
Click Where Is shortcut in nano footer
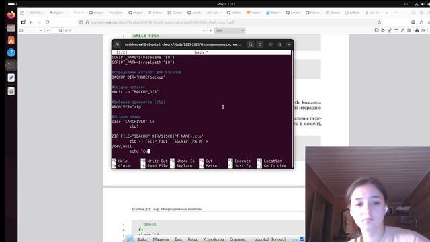coord(182,161)
